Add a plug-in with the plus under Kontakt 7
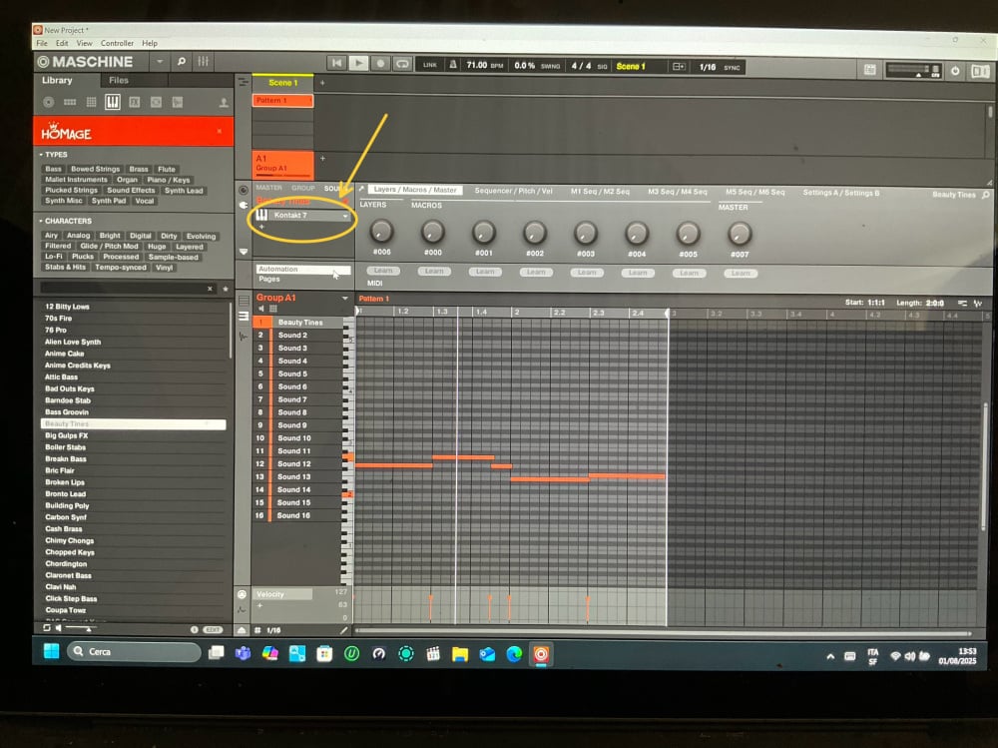998x748 pixels. (260, 227)
